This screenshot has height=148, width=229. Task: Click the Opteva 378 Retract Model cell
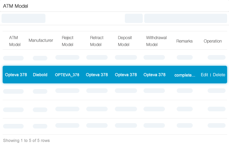[x=97, y=75]
